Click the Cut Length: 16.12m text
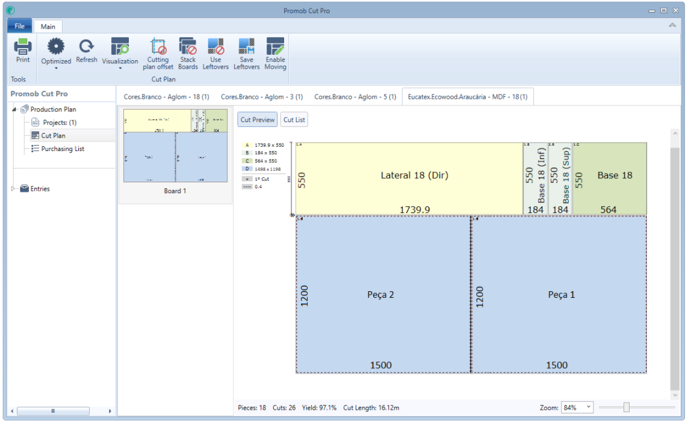This screenshot has height=423, width=688. (371, 407)
